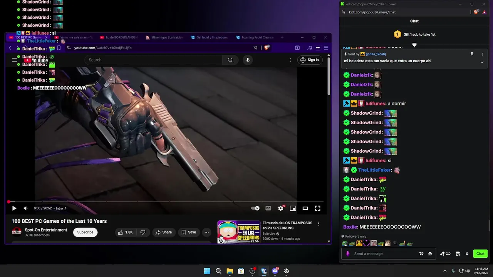Click kick.com popout chat address bar
The width and height of the screenshot is (493, 277).
(x=372, y=12)
